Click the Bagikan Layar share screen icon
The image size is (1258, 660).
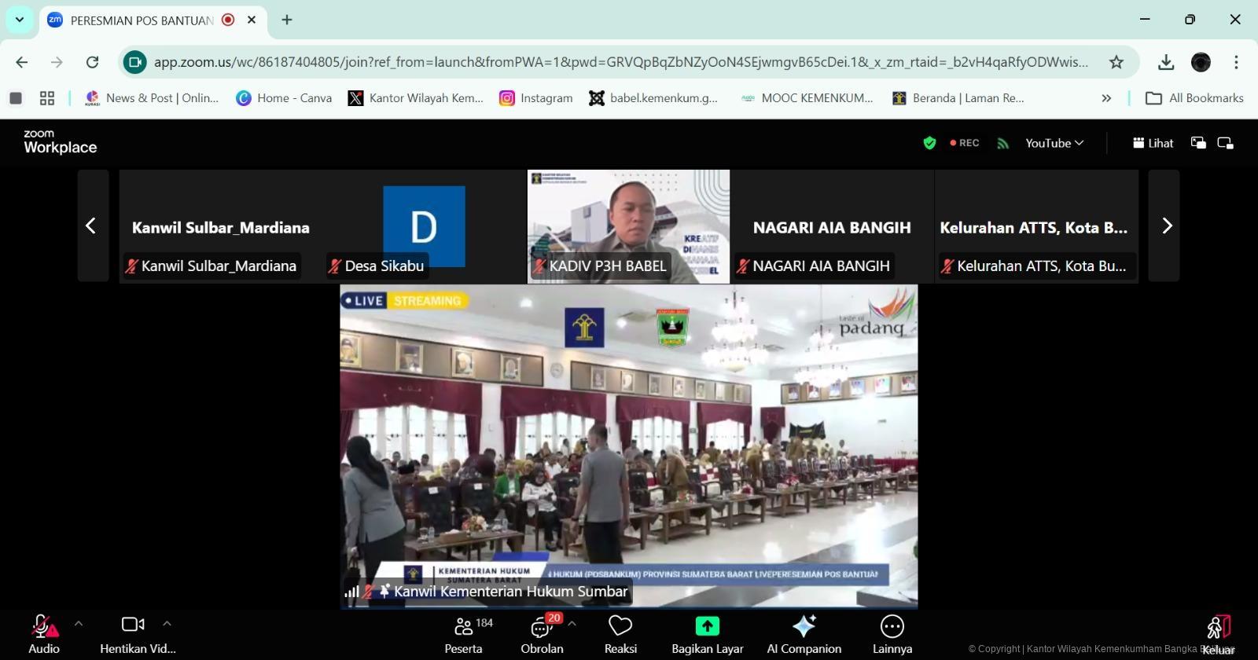(x=707, y=626)
